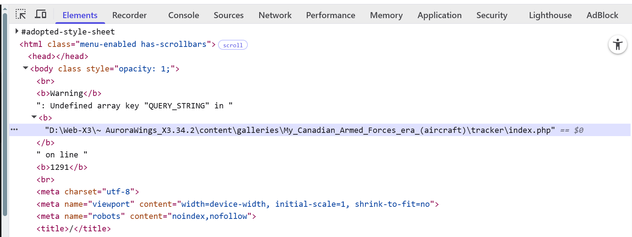
Task: Go to the Performance tab
Action: pyautogui.click(x=331, y=15)
